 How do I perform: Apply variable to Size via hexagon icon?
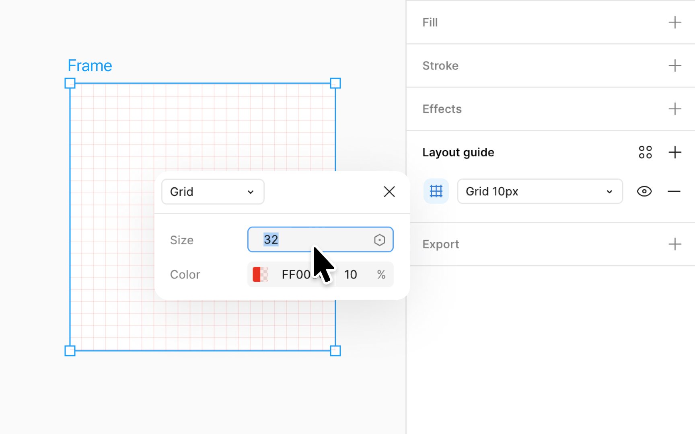(x=379, y=240)
